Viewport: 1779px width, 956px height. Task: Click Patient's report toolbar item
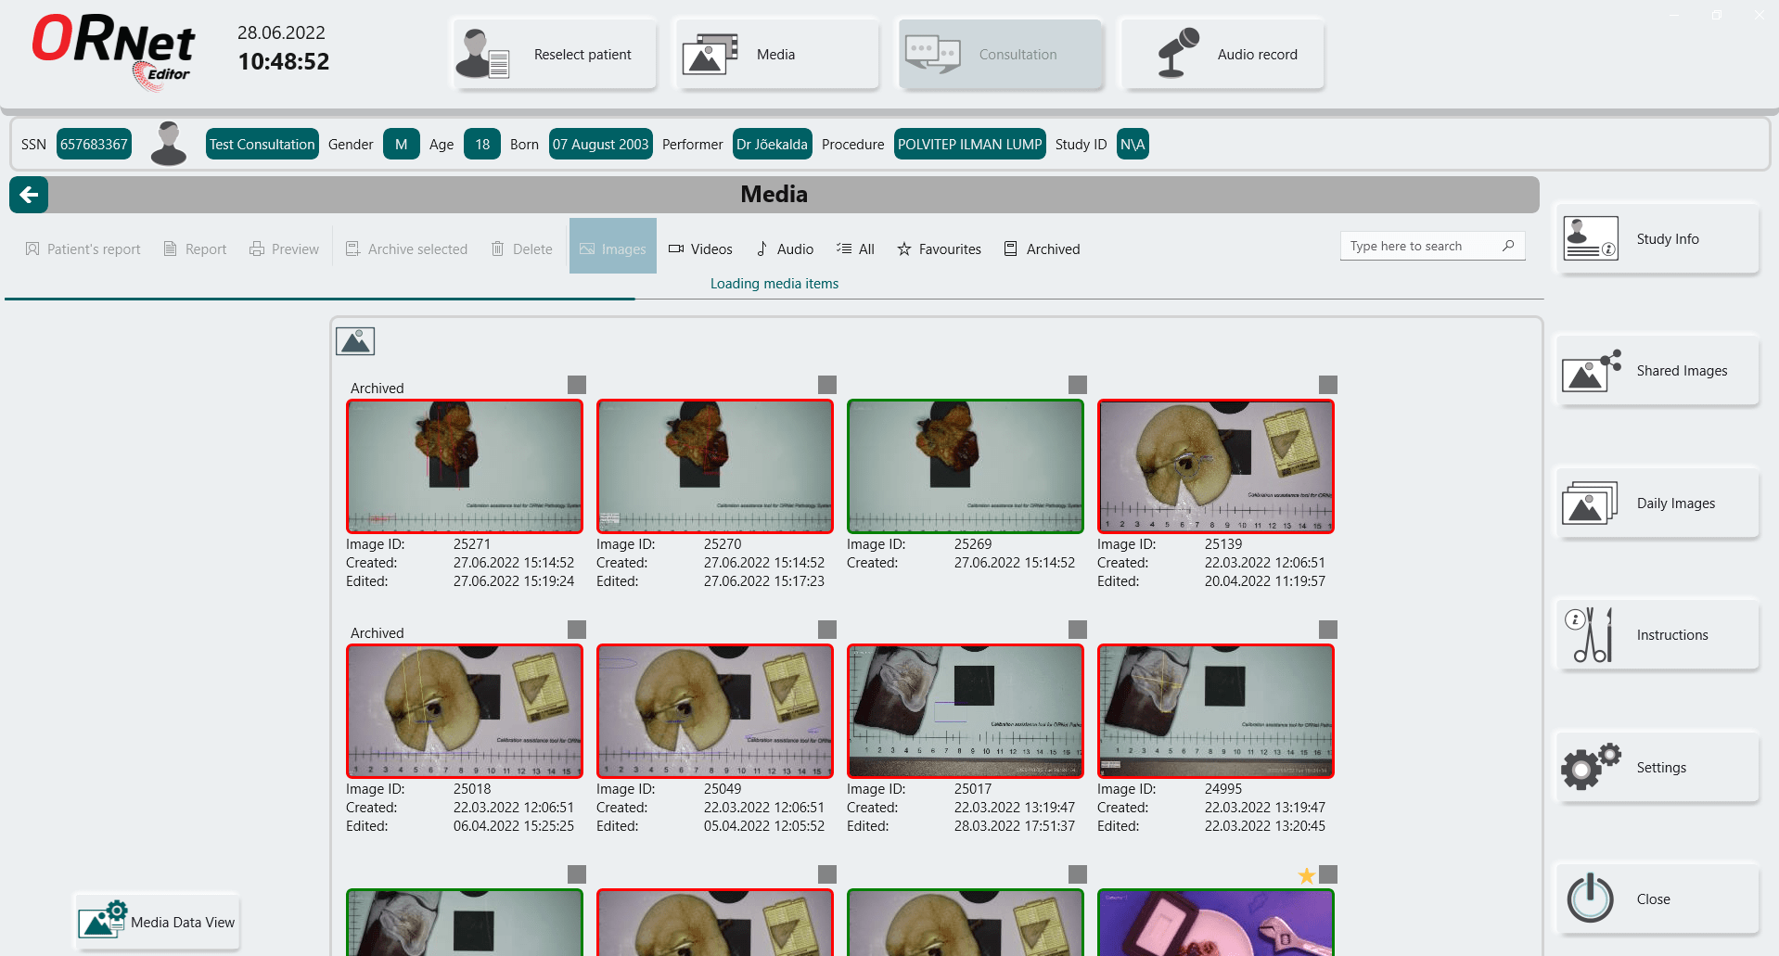click(x=83, y=249)
